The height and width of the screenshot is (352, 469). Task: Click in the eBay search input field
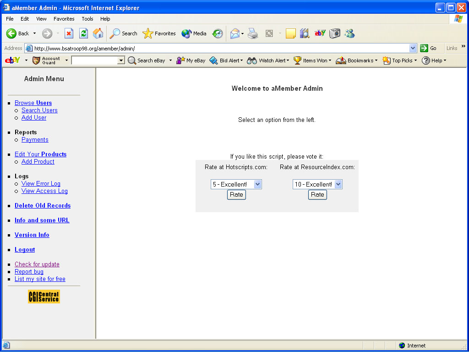(94, 60)
